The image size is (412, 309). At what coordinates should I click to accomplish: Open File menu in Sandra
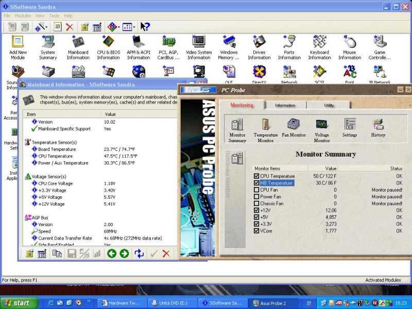point(7,16)
